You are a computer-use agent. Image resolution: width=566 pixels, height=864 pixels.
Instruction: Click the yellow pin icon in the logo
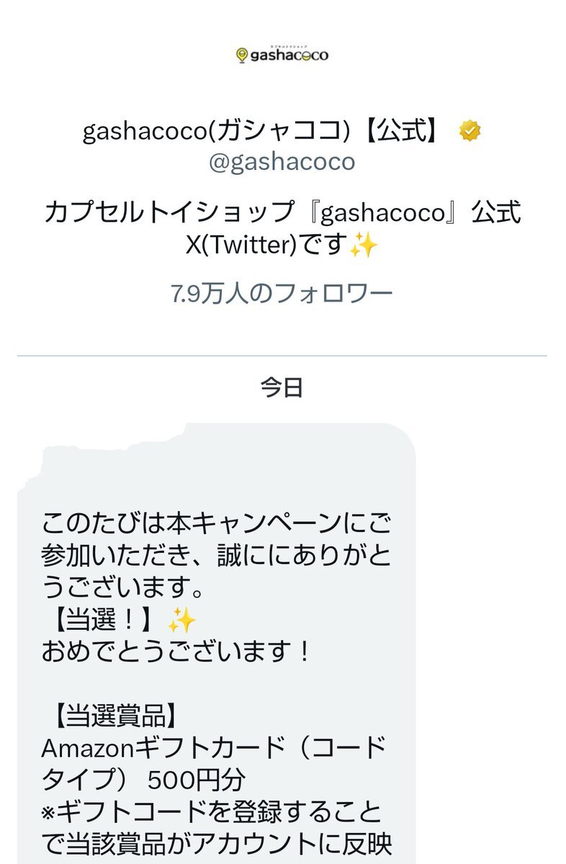(242, 55)
